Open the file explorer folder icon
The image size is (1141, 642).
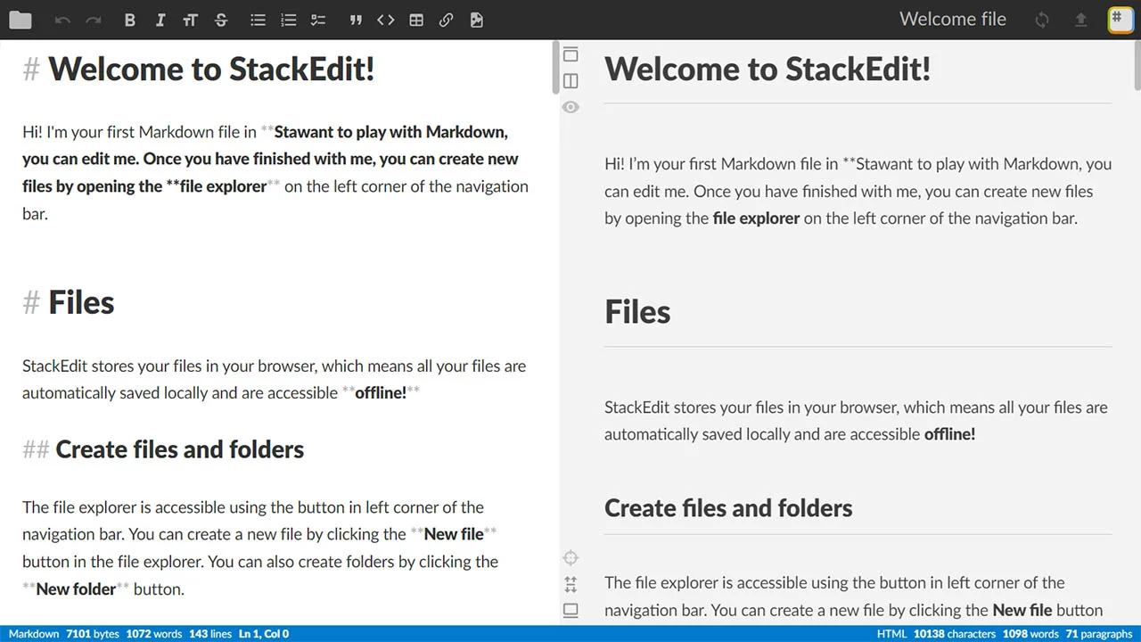[20, 20]
